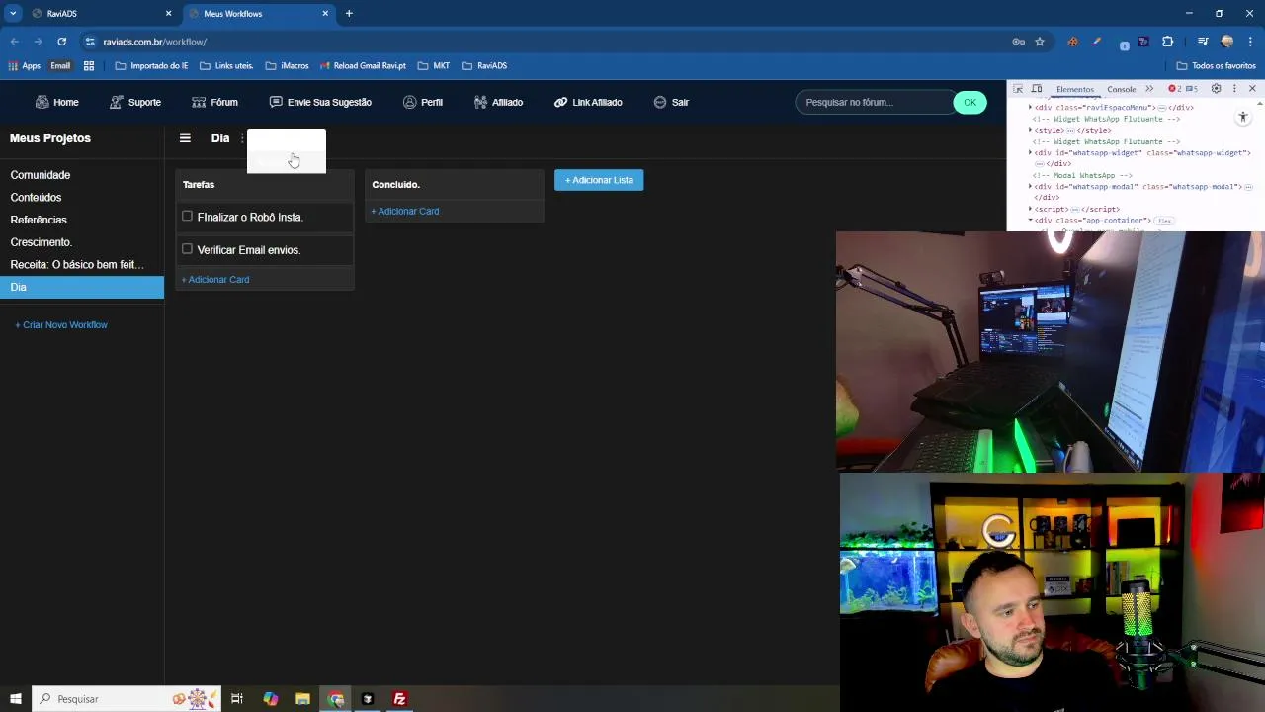The width and height of the screenshot is (1265, 712).
Task: Expand the raviEspacoMenu div node
Action: coord(1031,107)
